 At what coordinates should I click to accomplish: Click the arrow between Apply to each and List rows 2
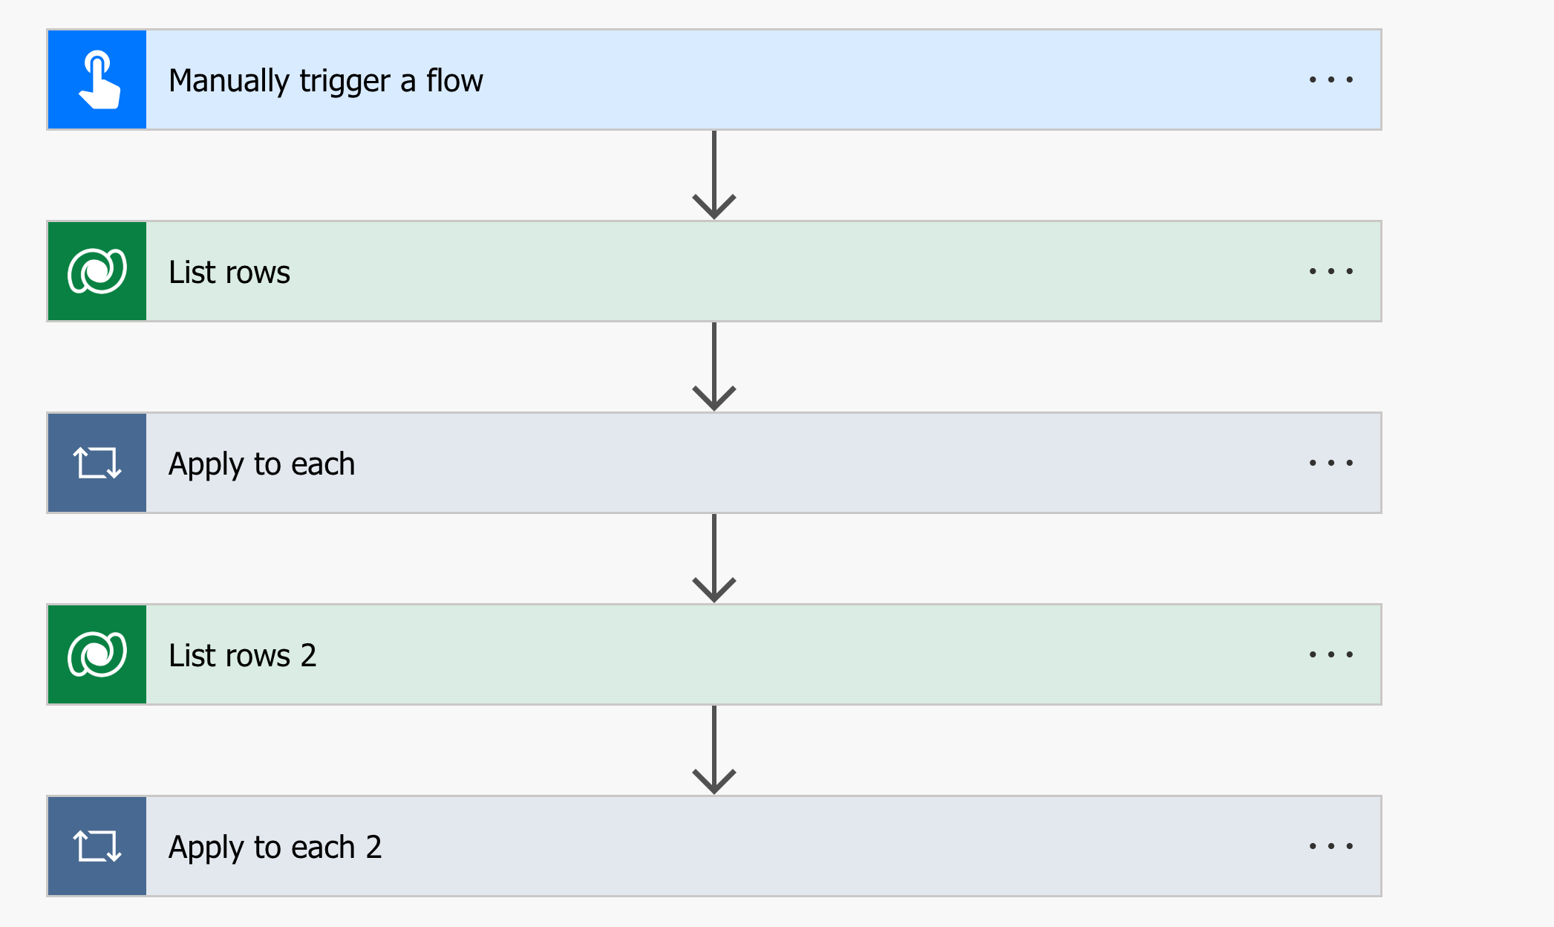714,559
